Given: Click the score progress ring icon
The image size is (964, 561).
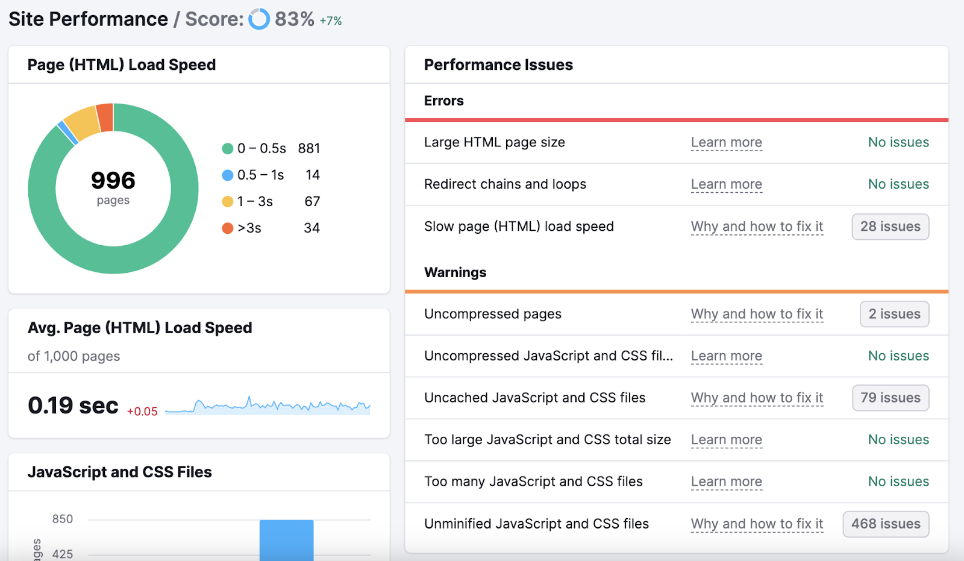Looking at the screenshot, I should pyautogui.click(x=259, y=19).
